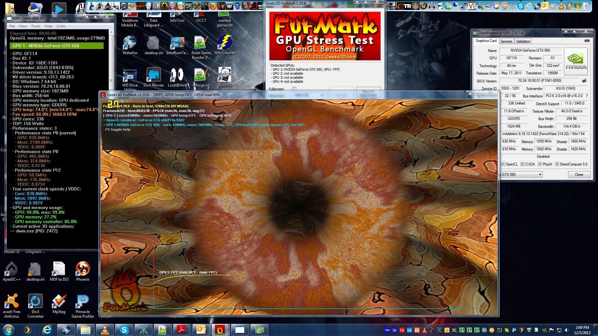The height and width of the screenshot is (336, 598).
Task: Open the Windows Start orb
Action: [8, 330]
